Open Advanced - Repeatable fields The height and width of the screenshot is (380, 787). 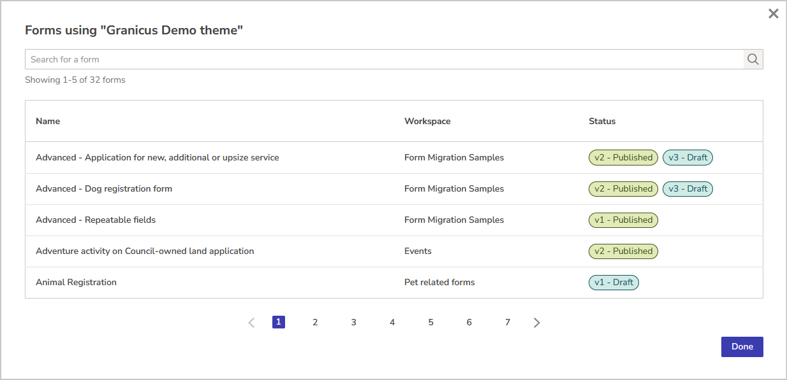click(96, 220)
